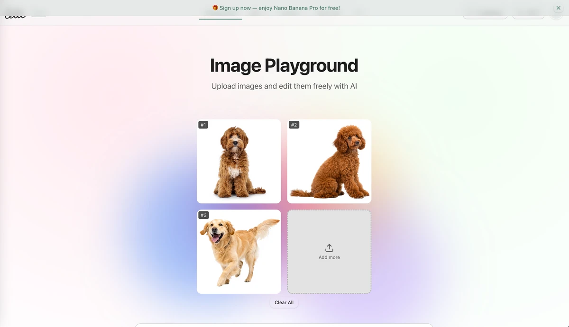The width and height of the screenshot is (569, 327).
Task: Click the #2 badge label
Action: (294, 125)
